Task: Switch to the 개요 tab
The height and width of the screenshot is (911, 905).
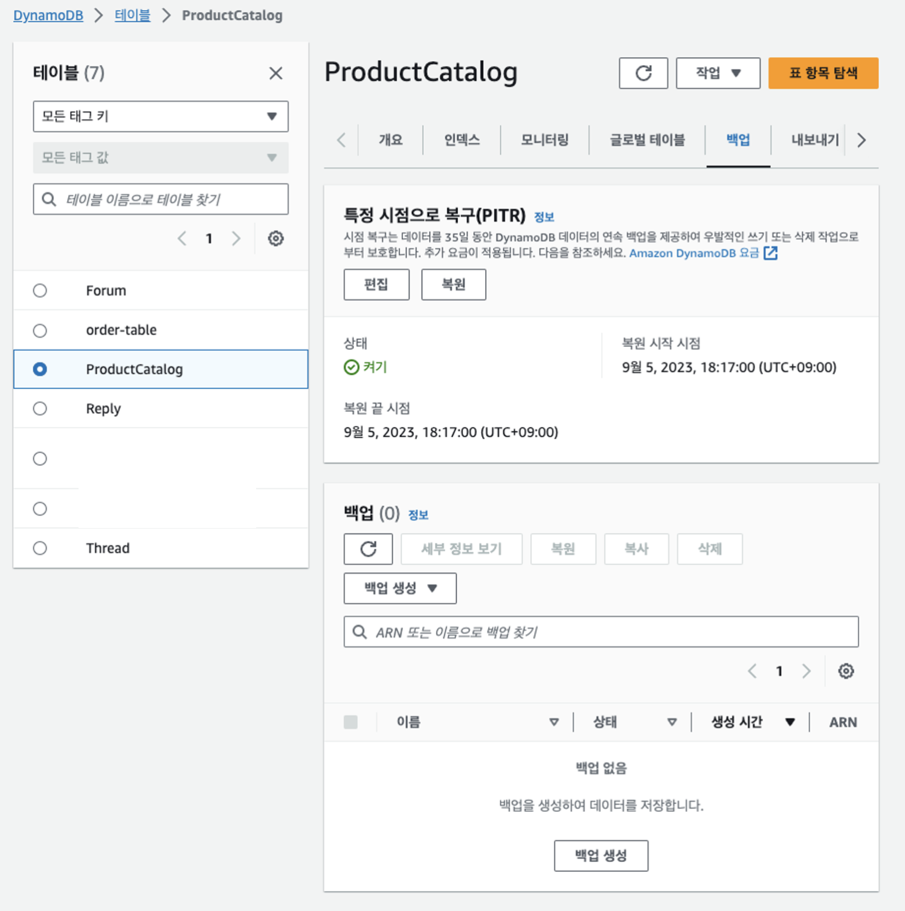Action: tap(390, 140)
